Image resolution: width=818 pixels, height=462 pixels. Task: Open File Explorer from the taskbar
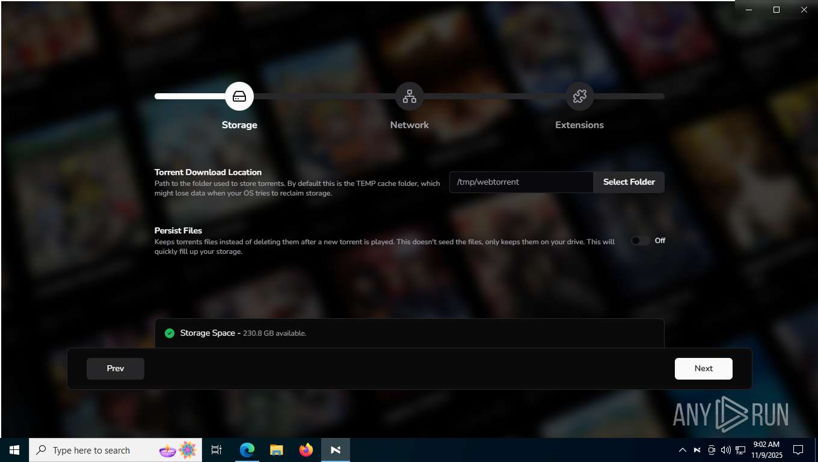tap(277, 450)
